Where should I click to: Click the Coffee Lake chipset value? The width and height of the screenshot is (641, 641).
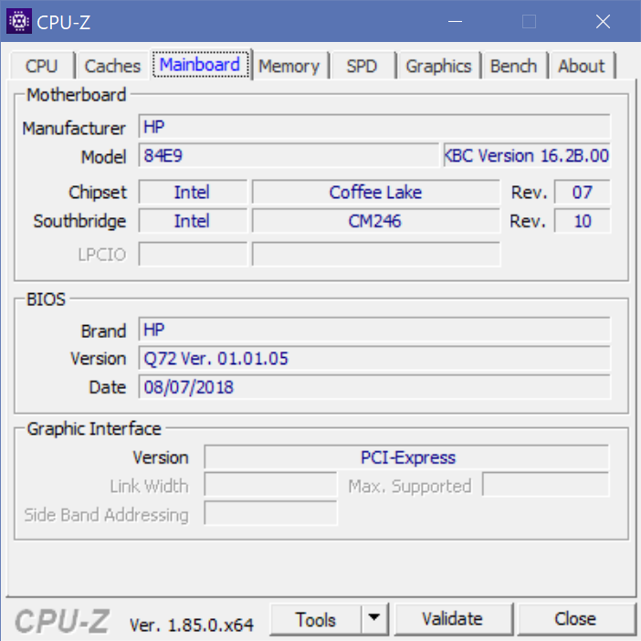(375, 192)
